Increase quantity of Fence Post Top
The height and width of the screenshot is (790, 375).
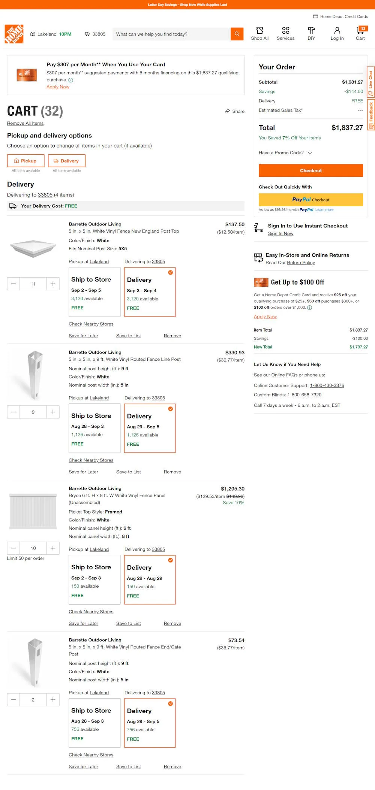click(x=53, y=284)
